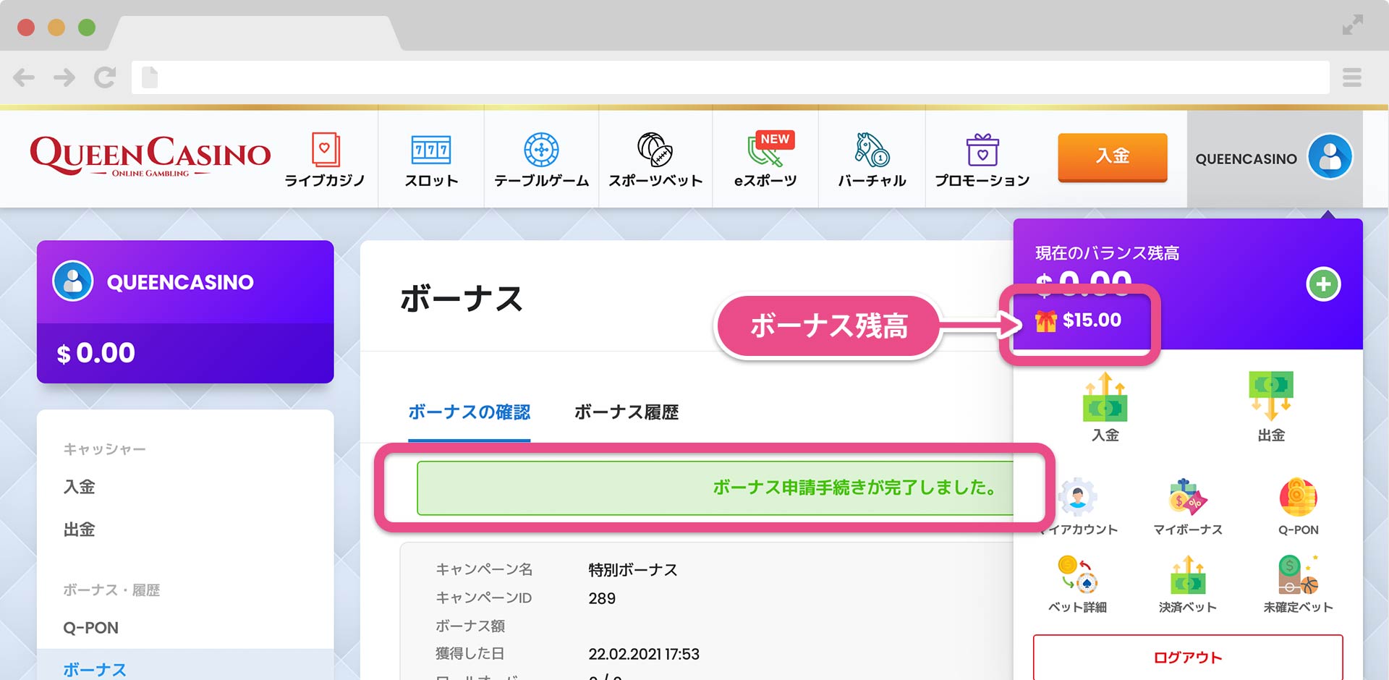Image resolution: width=1389 pixels, height=680 pixels.
Task: Open the 決済ベット icon
Action: [1188, 574]
